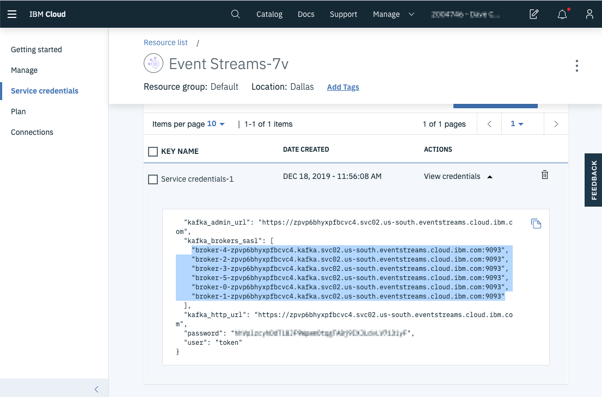Go to Resource list breadcrumb
This screenshot has width=602, height=397.
(165, 42)
